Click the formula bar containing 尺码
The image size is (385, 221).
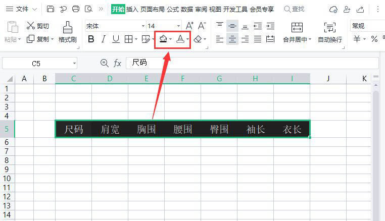[252, 63]
